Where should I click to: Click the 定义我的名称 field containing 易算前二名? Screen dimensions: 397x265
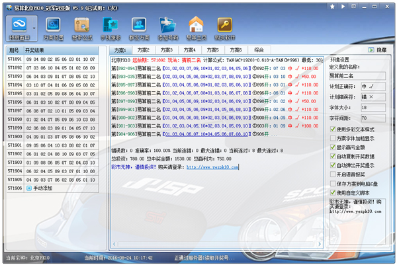coord(357,75)
